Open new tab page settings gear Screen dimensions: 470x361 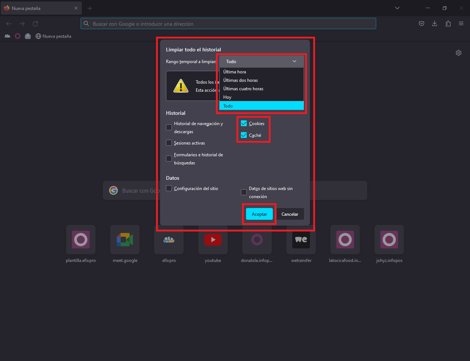pos(459,53)
